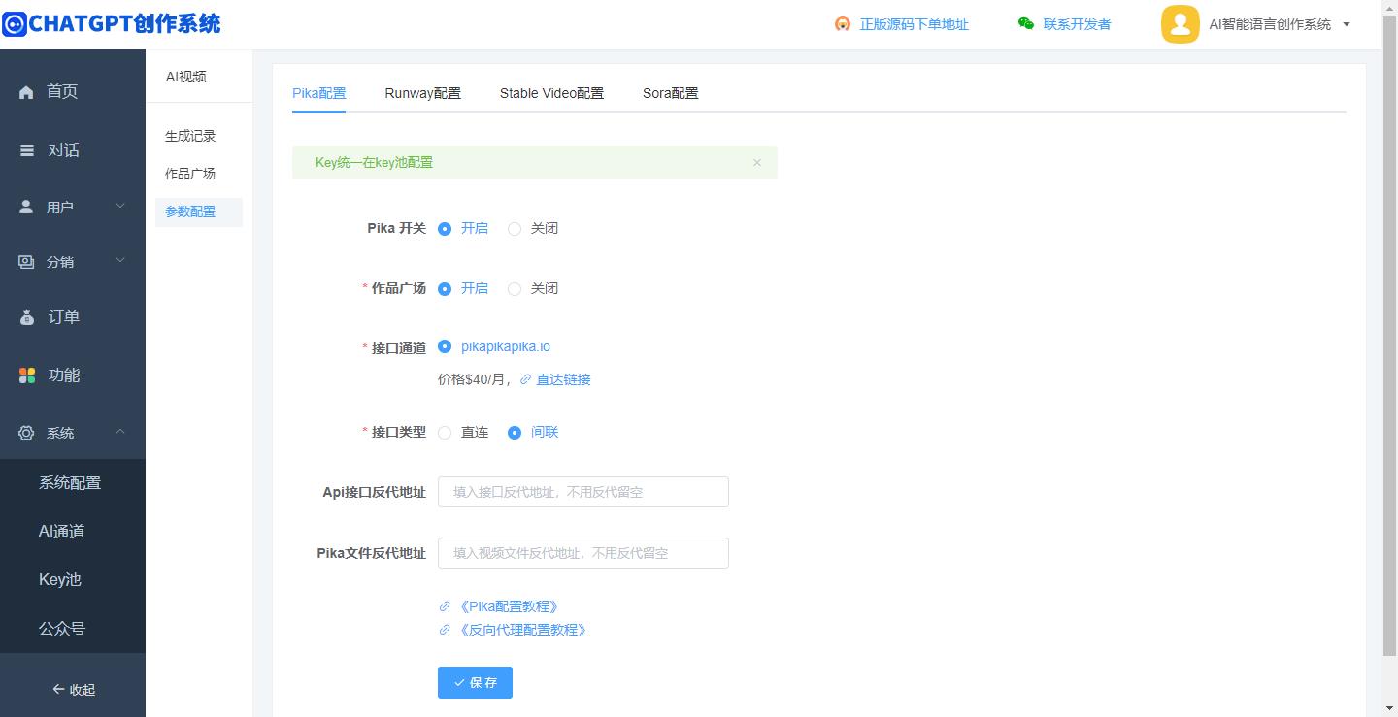
Task: Select 开启 for Pika 开关
Action: 445,229
